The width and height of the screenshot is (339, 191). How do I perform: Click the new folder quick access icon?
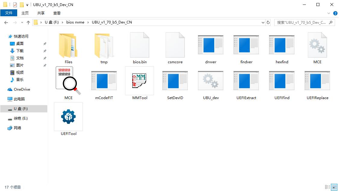[22, 5]
